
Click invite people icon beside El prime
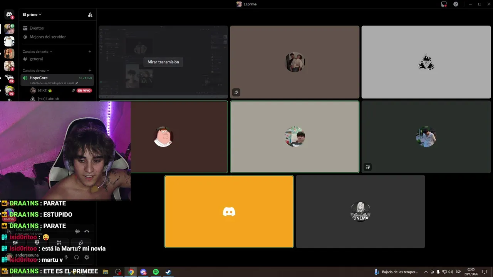click(90, 15)
